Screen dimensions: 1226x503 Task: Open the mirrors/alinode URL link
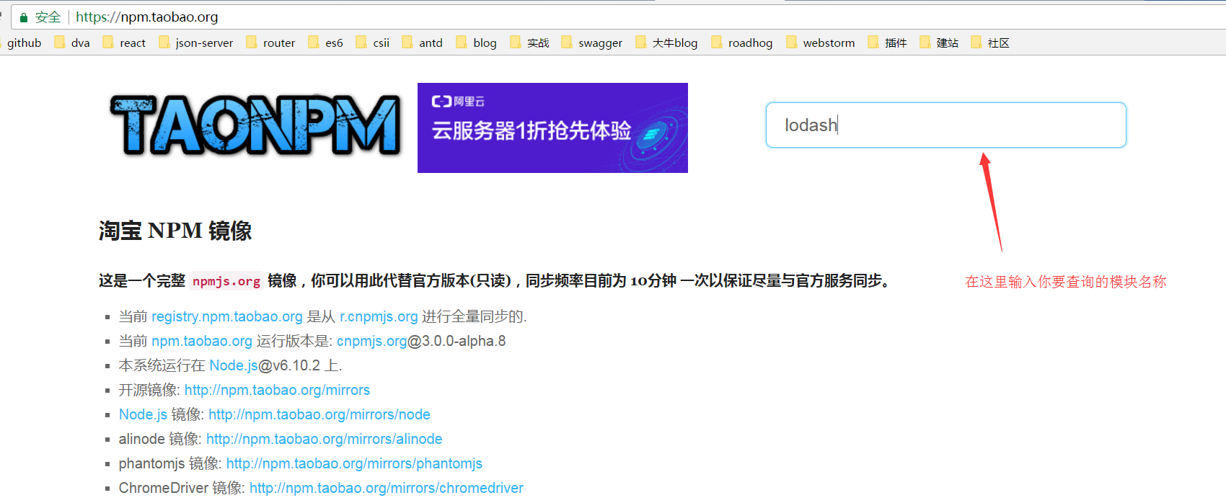[x=325, y=439]
